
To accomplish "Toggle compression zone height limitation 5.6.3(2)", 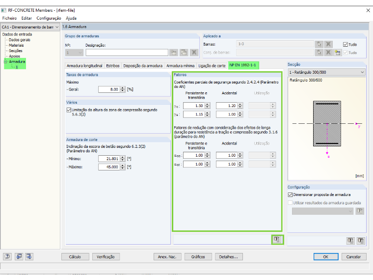I will [69, 110].
